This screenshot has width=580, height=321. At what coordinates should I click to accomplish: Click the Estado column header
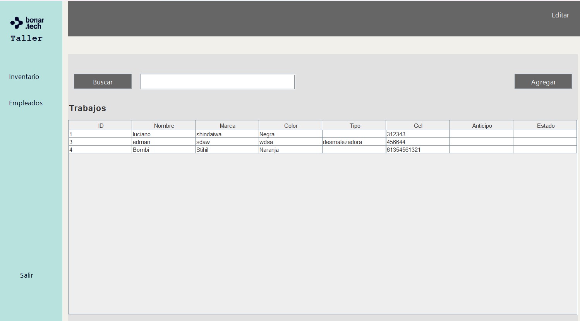[545, 125]
